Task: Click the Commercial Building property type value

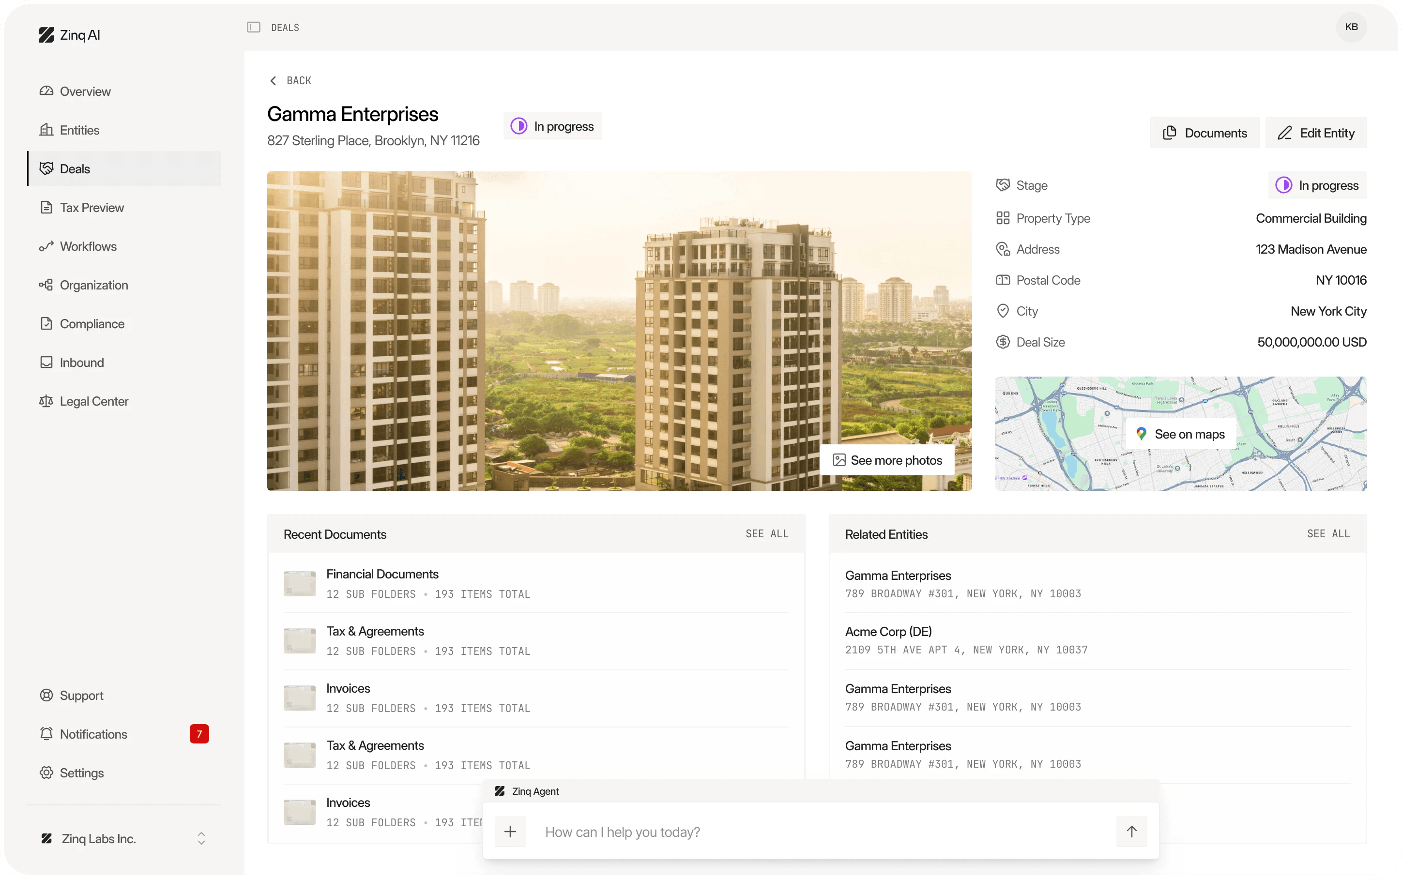Action: pyautogui.click(x=1311, y=218)
